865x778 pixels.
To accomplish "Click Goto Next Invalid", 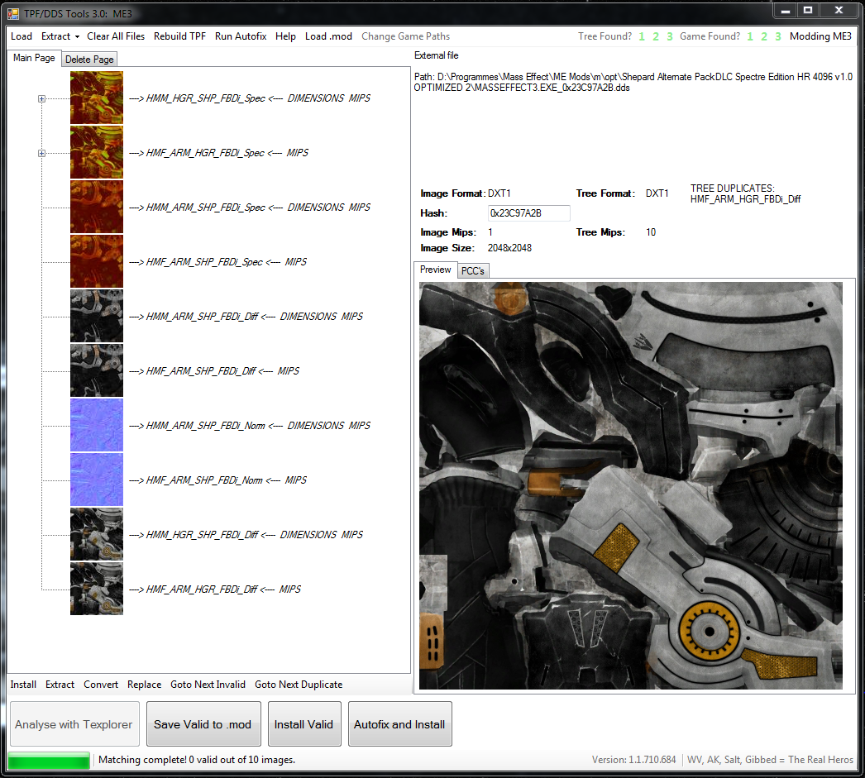I will click(x=208, y=685).
